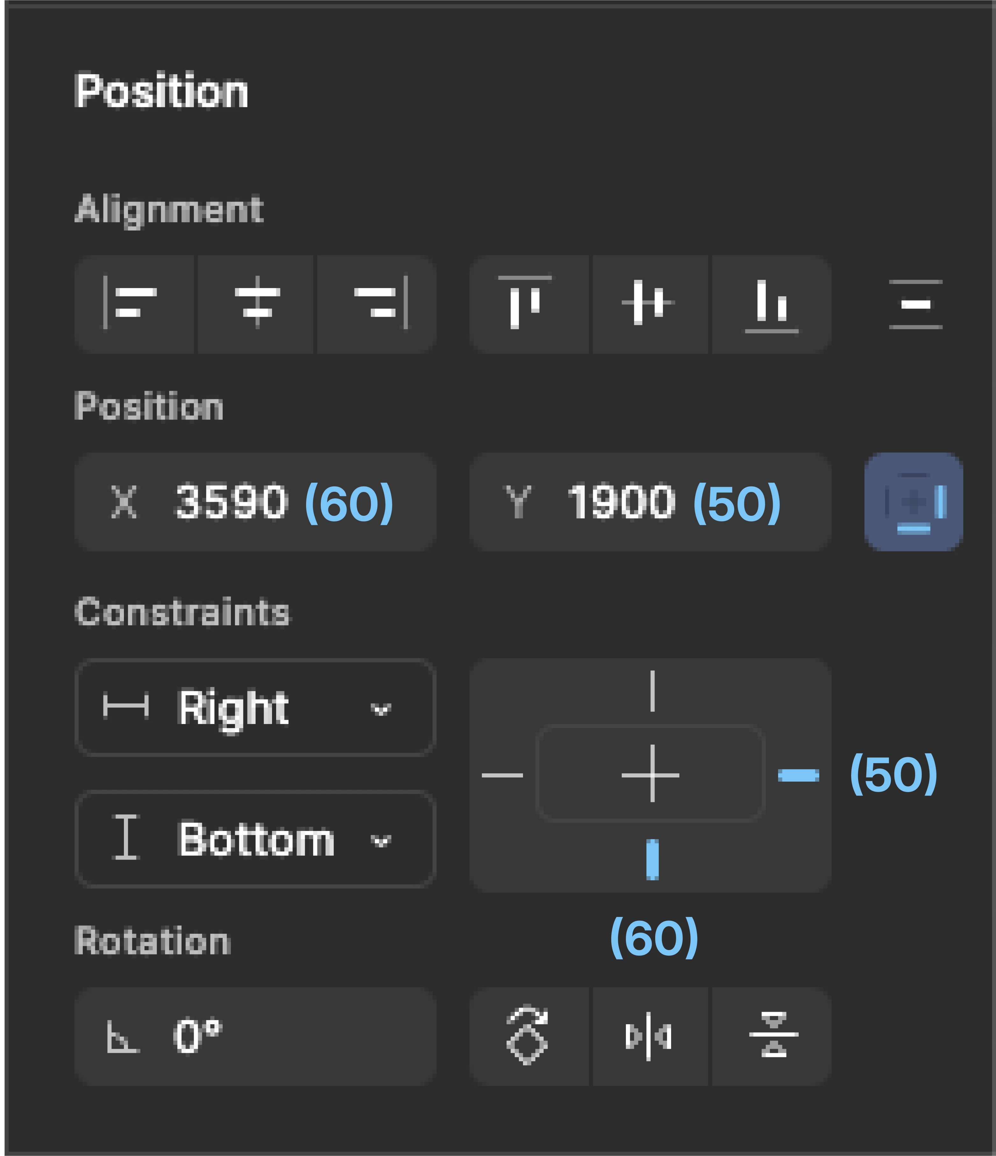This screenshot has height=1156, width=996.
Task: Click the align left icon
Action: pos(134,305)
